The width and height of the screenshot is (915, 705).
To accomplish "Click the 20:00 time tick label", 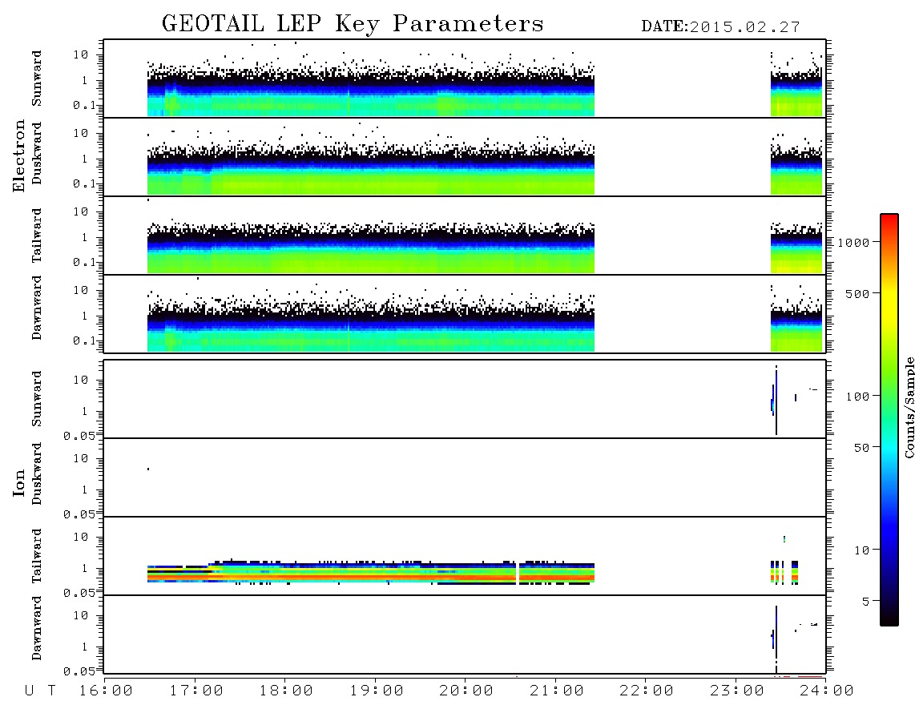I will (x=466, y=691).
